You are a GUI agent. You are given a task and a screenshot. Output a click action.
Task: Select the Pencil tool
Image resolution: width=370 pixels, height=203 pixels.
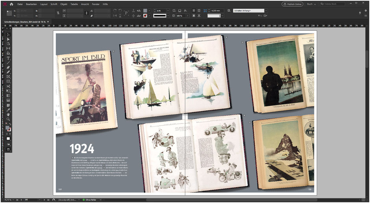8,72
